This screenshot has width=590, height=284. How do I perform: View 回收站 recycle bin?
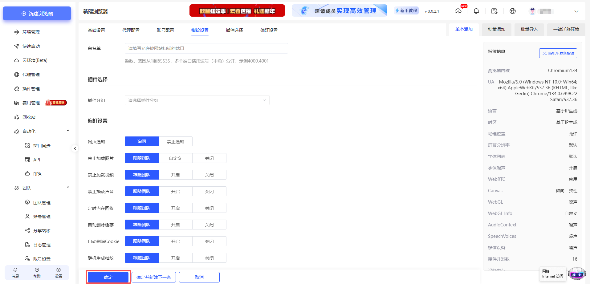pyautogui.click(x=28, y=117)
